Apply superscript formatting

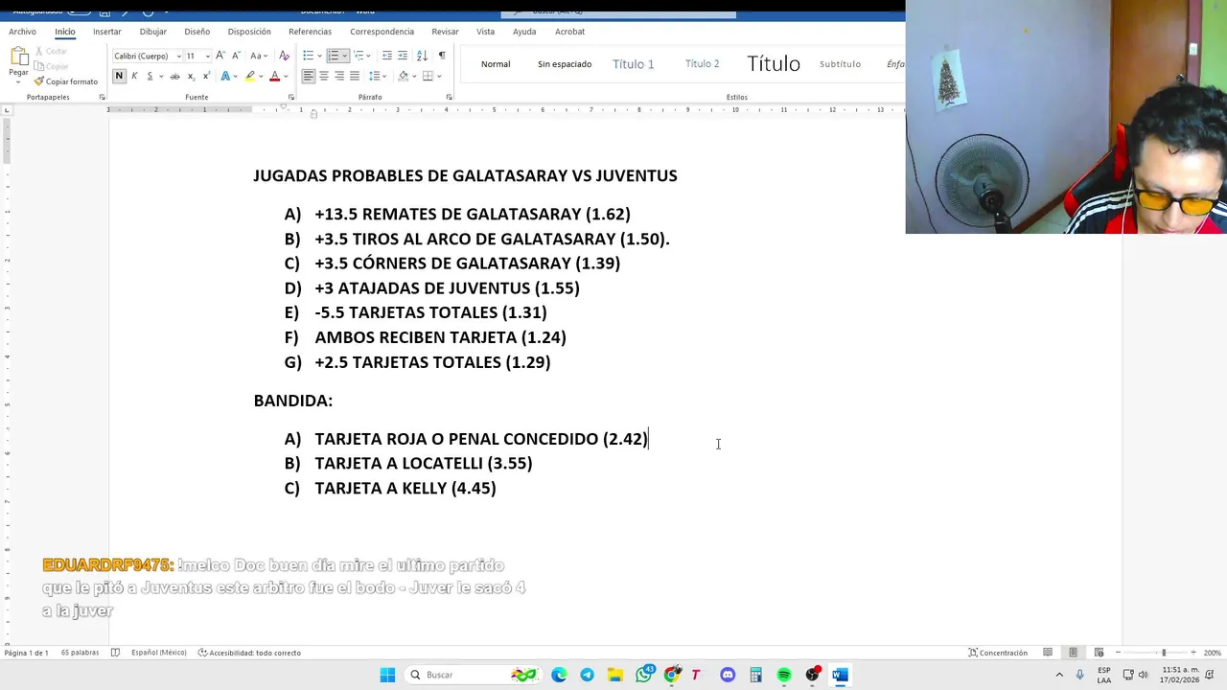click(x=206, y=76)
